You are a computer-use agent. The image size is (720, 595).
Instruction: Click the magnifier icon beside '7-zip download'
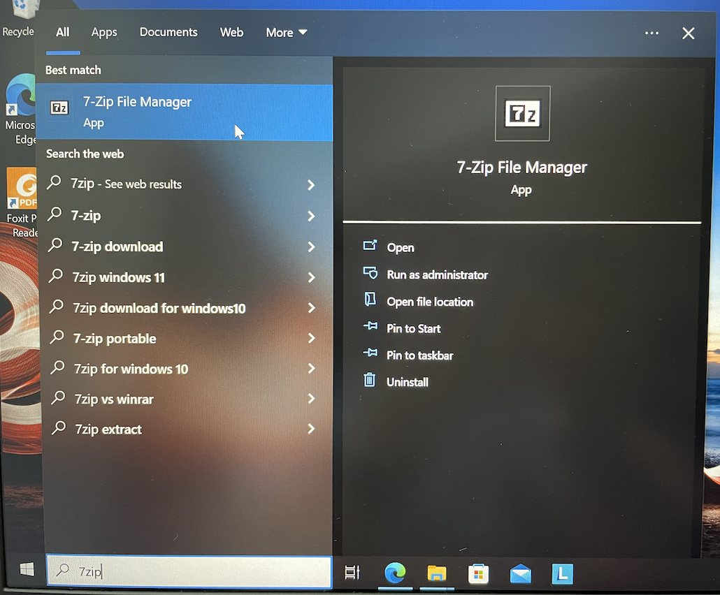click(55, 245)
